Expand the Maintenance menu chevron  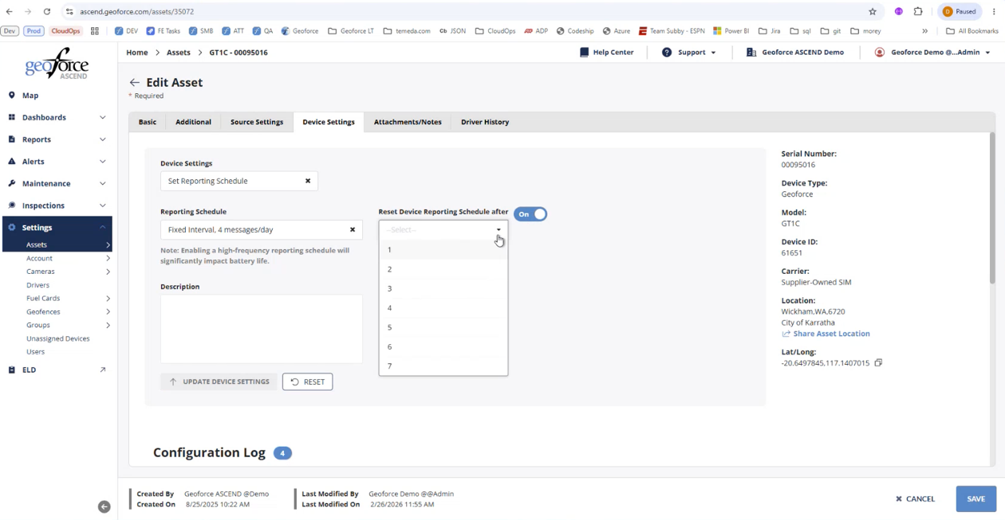coord(102,183)
